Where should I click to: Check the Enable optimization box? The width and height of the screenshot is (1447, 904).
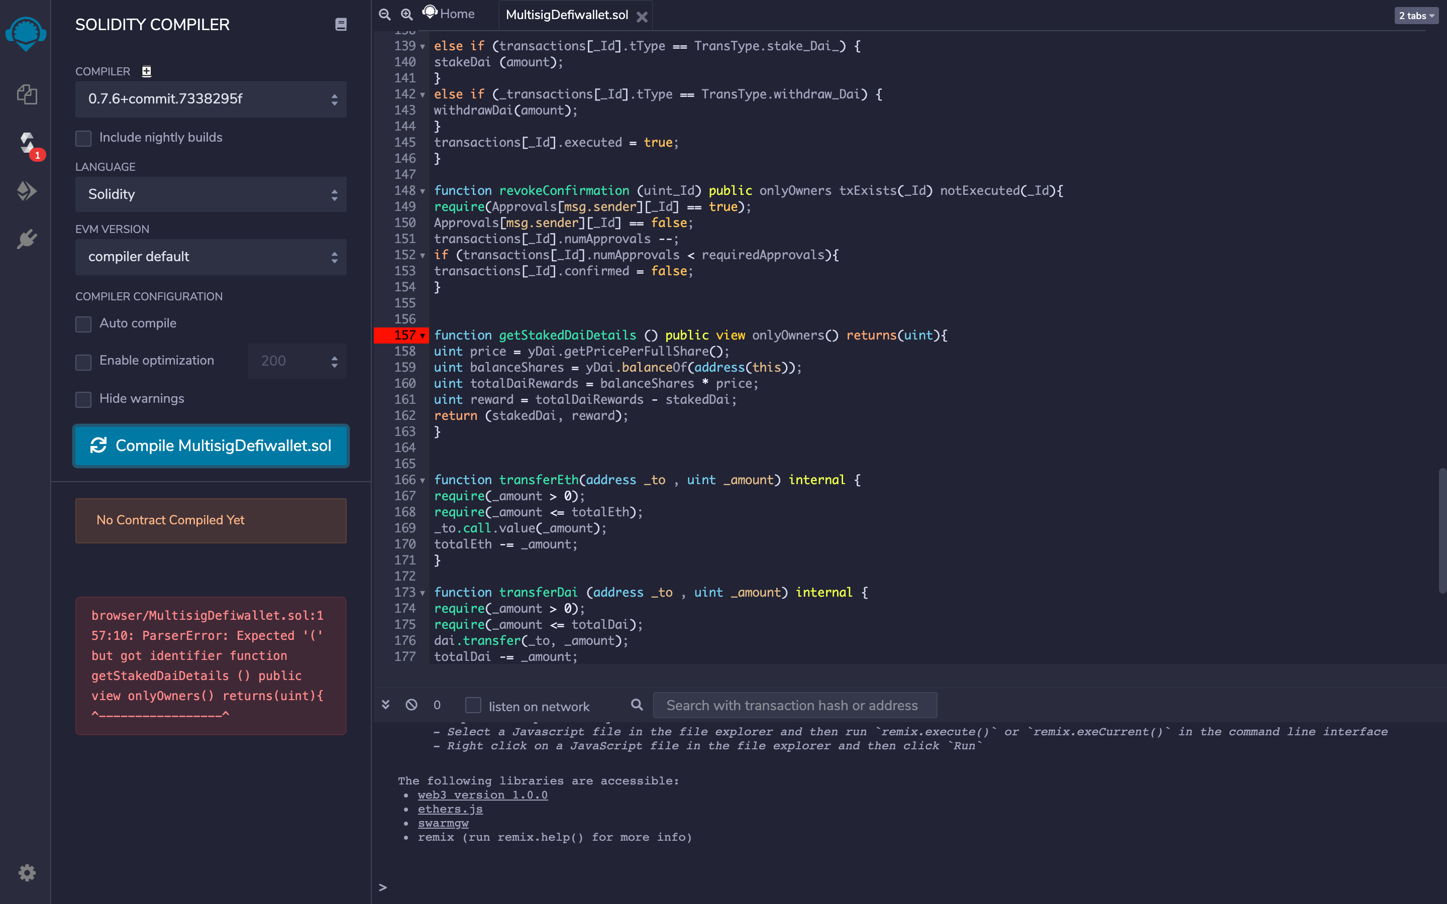click(84, 362)
